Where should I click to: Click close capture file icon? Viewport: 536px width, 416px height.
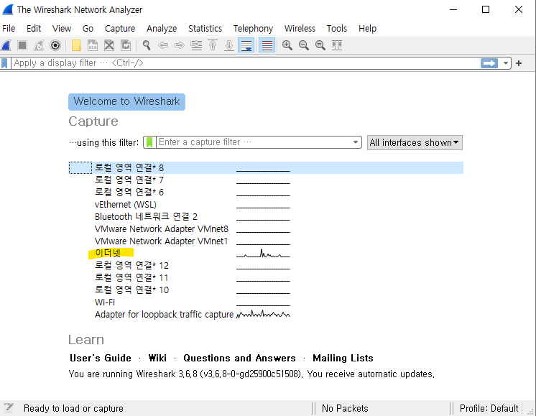pyautogui.click(x=109, y=45)
